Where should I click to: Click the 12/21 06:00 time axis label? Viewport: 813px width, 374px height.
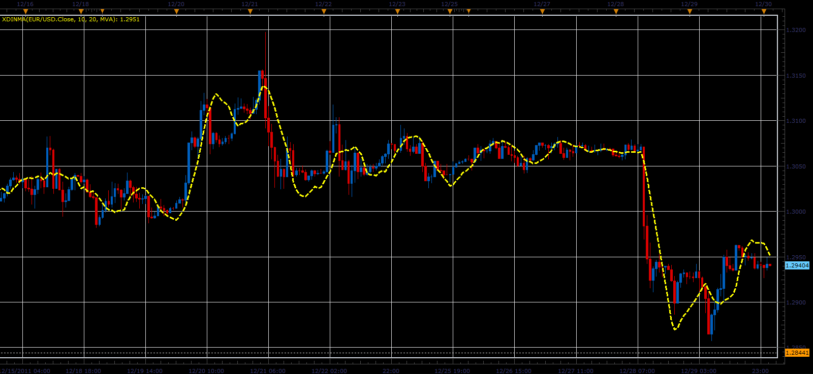pos(268,371)
